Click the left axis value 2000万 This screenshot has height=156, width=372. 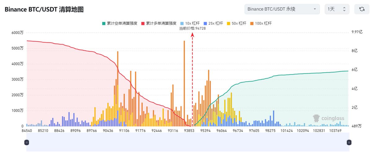(x=18, y=95)
